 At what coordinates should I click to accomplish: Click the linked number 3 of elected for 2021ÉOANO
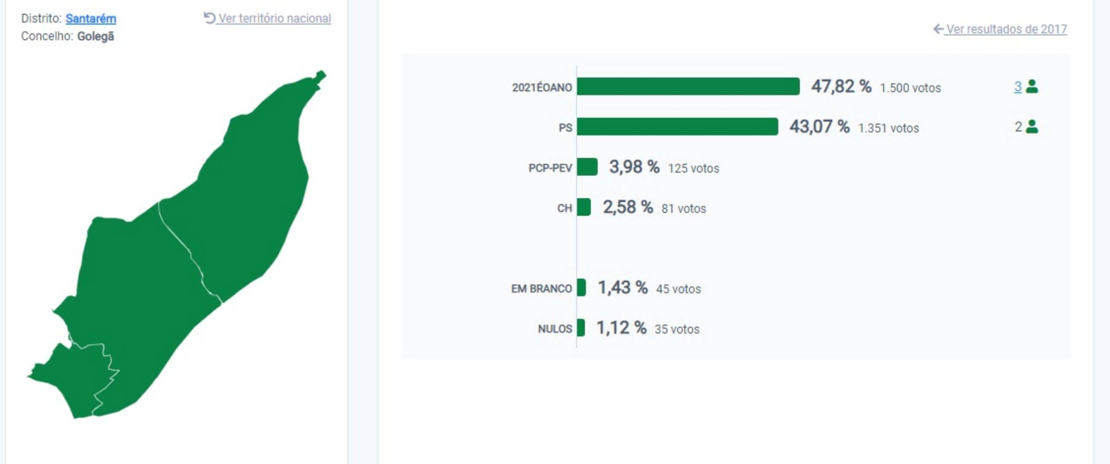(1018, 87)
